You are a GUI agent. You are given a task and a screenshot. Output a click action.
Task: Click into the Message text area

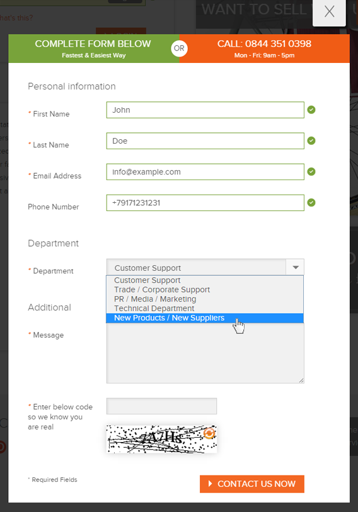(205, 353)
